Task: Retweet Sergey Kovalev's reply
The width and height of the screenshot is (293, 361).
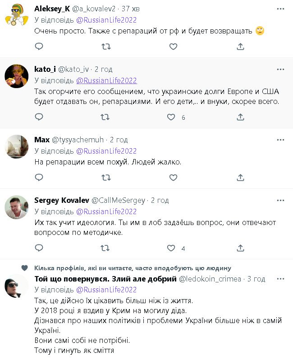Action: click(105, 248)
